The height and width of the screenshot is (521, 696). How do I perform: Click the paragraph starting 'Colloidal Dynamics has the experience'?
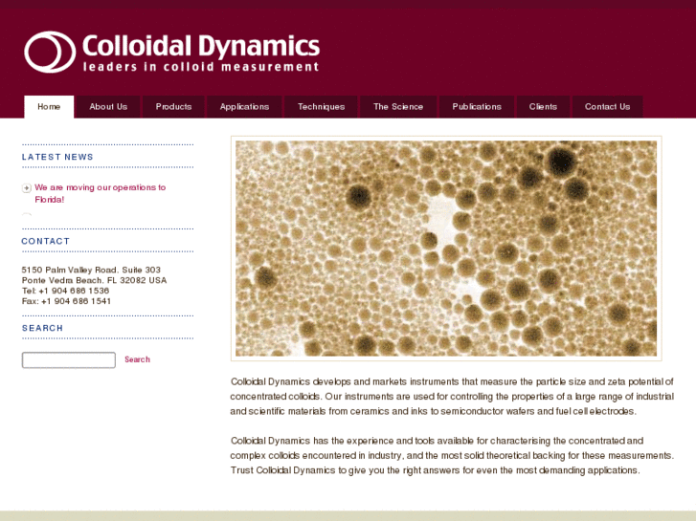pyautogui.click(x=452, y=455)
